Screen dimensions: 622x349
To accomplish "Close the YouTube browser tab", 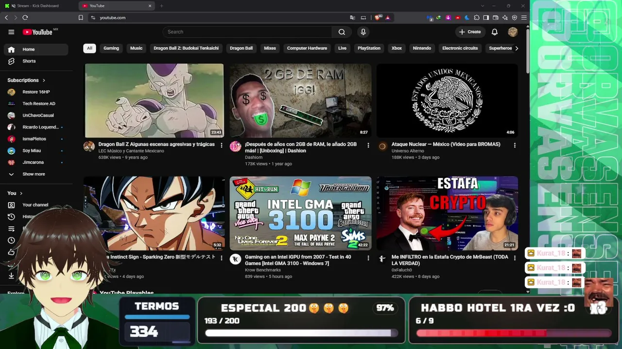I will point(150,6).
